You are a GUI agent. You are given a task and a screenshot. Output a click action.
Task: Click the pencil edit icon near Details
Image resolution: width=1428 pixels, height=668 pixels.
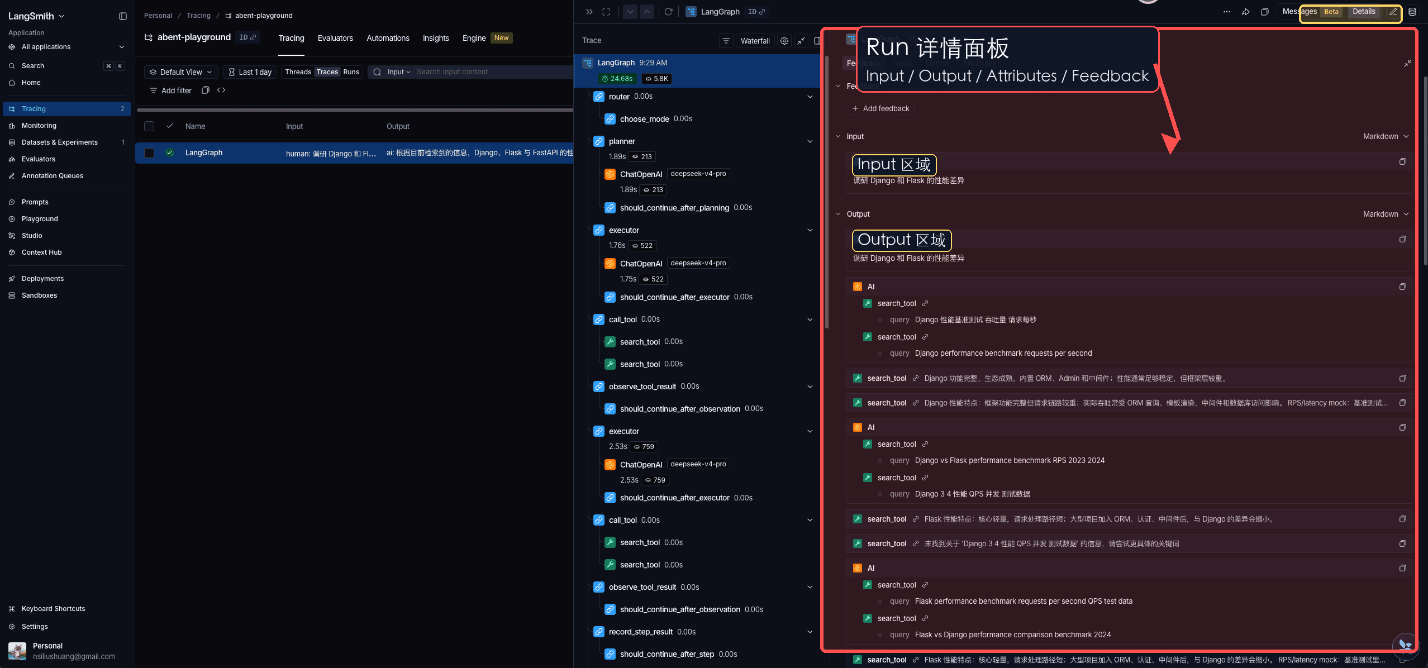[1393, 12]
